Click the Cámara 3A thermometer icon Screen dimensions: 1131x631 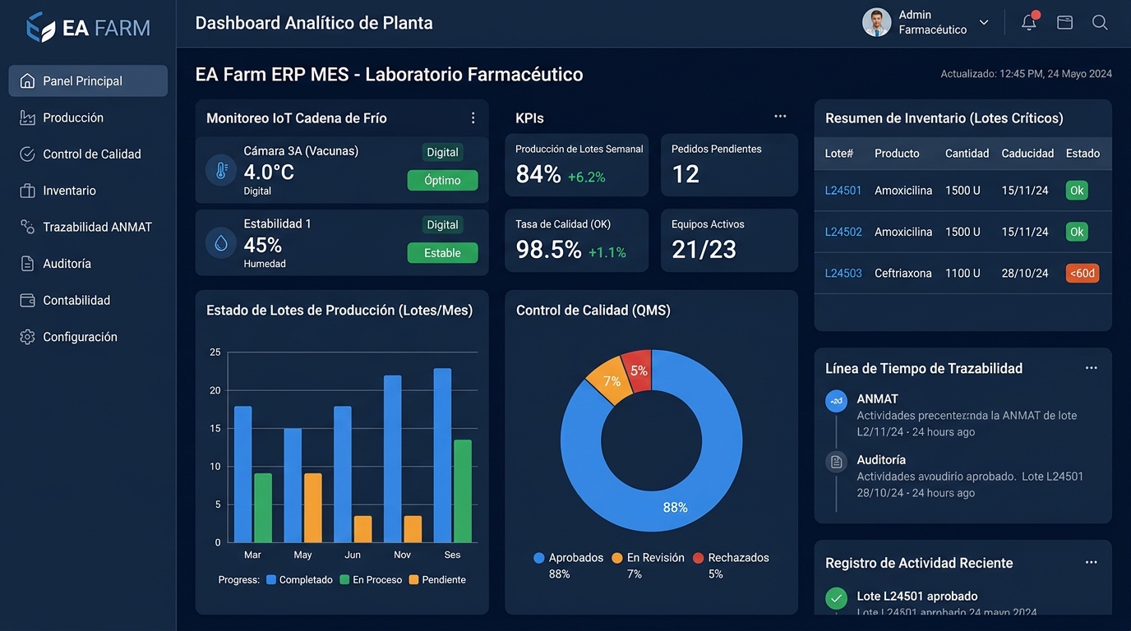(221, 170)
